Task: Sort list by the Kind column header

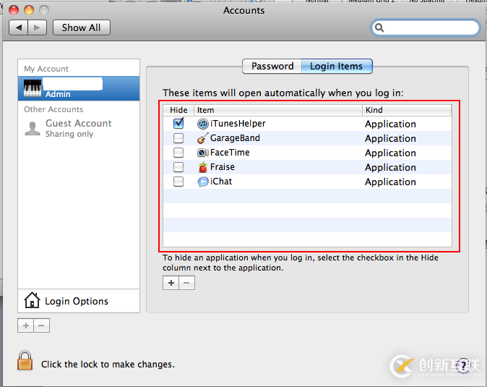Action: pos(406,110)
